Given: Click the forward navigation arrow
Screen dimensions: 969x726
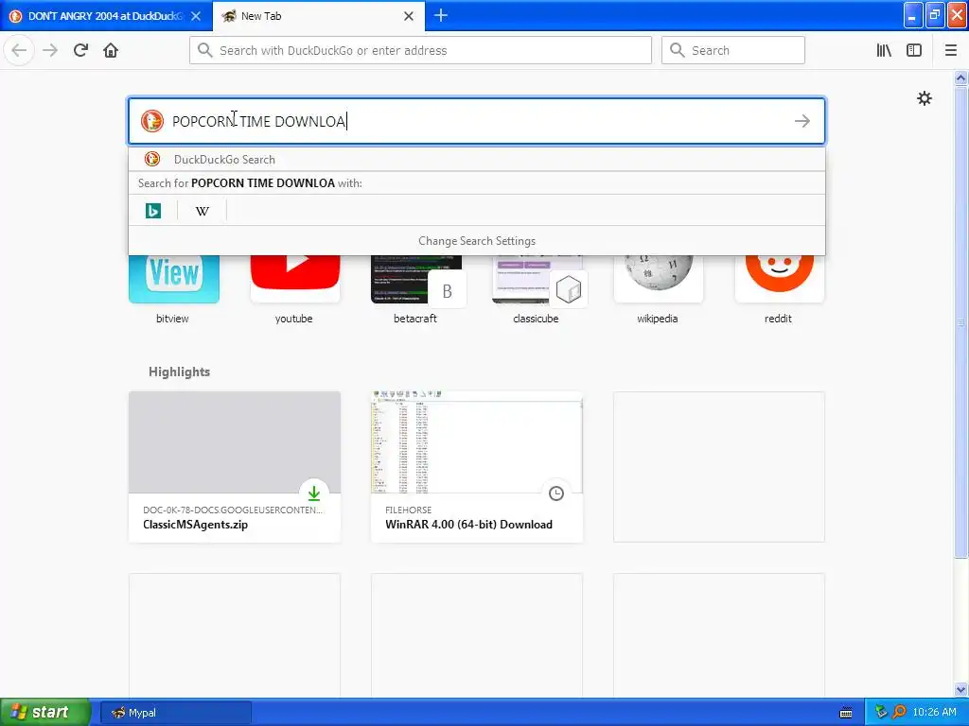Looking at the screenshot, I should (51, 51).
